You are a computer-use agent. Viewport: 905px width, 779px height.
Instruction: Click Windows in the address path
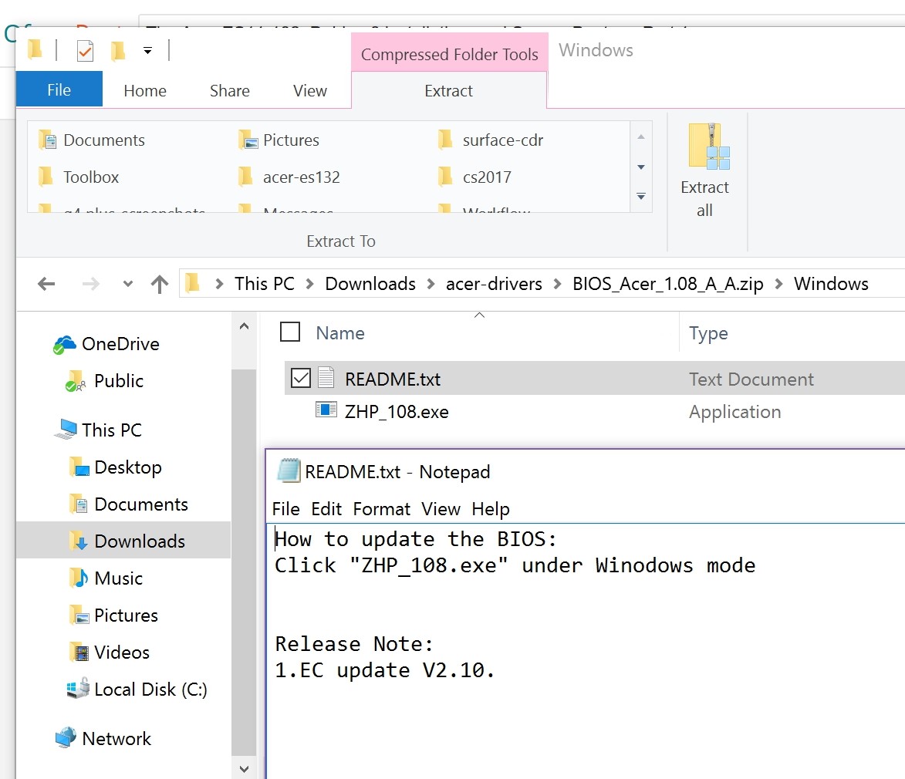(830, 283)
